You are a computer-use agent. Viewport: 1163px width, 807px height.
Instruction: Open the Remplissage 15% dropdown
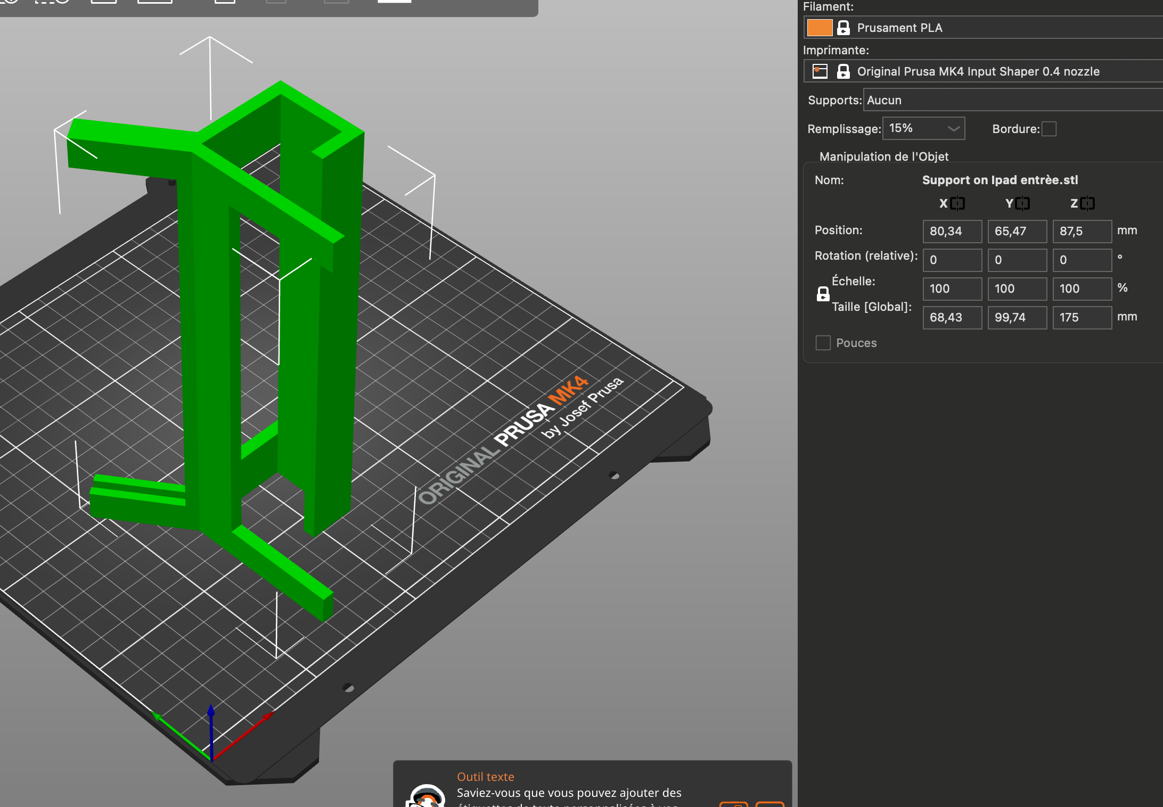[923, 128]
